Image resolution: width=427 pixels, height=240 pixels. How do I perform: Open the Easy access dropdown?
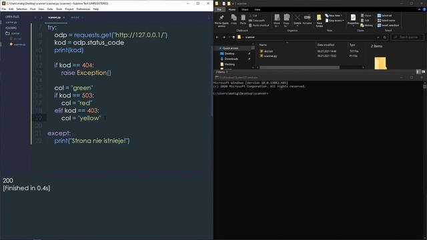coord(334,21)
